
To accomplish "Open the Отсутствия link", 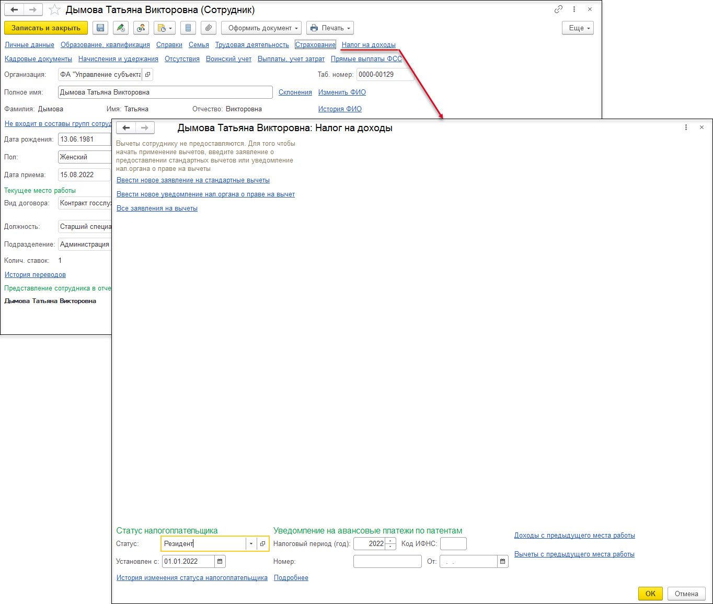I will tap(182, 59).
